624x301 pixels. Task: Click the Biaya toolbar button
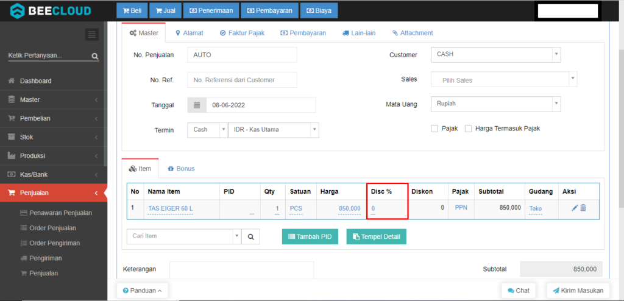point(319,11)
